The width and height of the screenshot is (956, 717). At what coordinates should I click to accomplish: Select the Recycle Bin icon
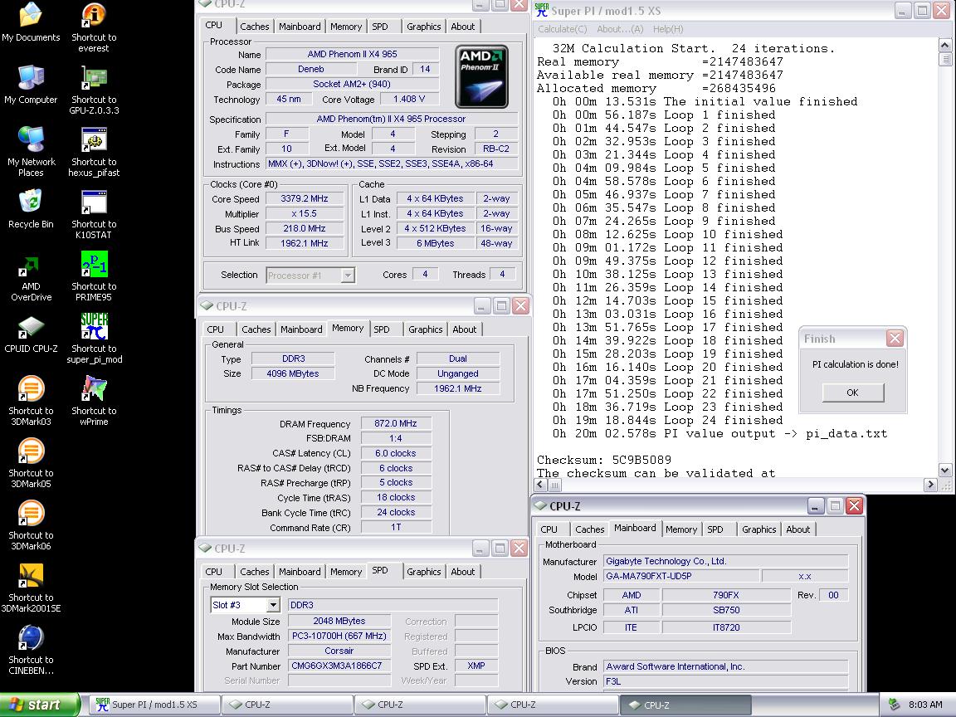coord(31,208)
